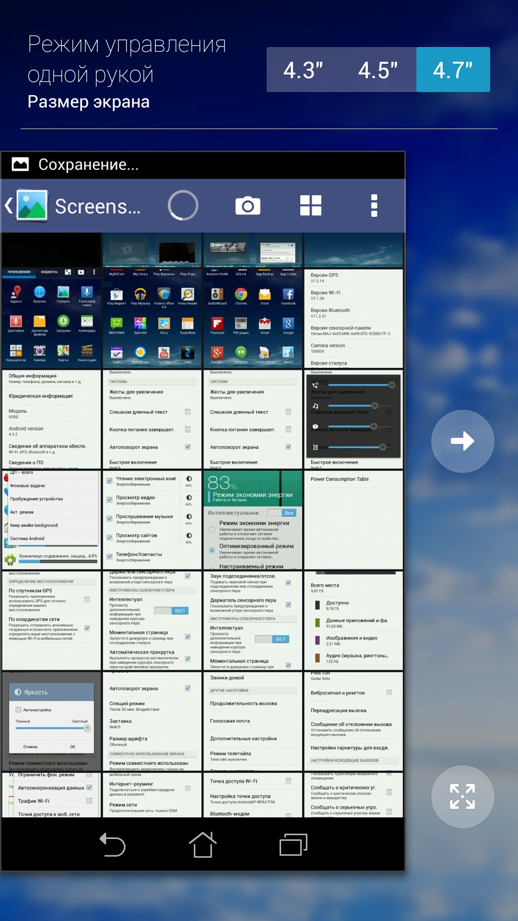Screen dimensions: 518x921
Task: Expand the Screens... album title
Action: [98, 206]
